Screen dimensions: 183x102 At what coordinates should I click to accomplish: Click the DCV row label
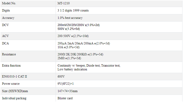(x=5, y=25)
